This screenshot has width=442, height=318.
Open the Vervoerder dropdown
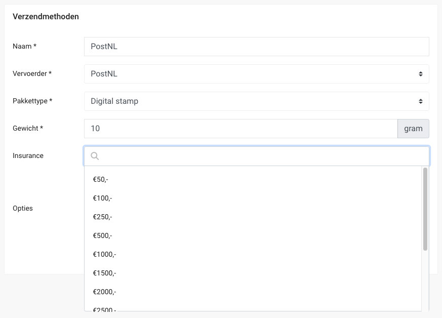pyautogui.click(x=256, y=74)
